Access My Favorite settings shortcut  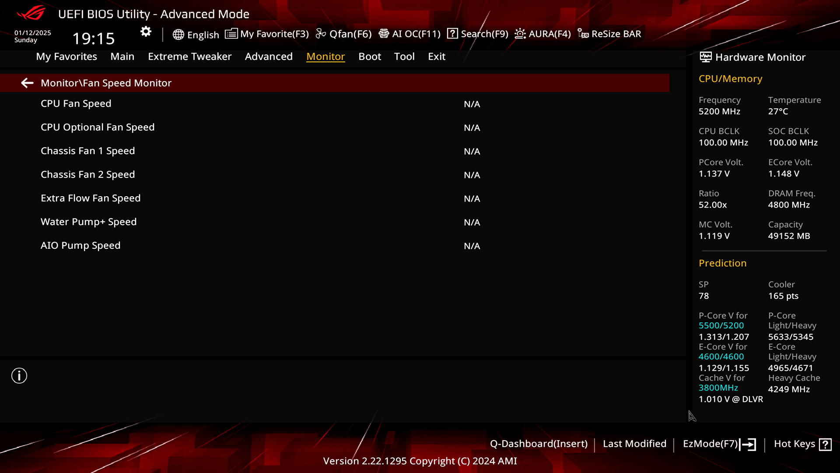click(268, 33)
